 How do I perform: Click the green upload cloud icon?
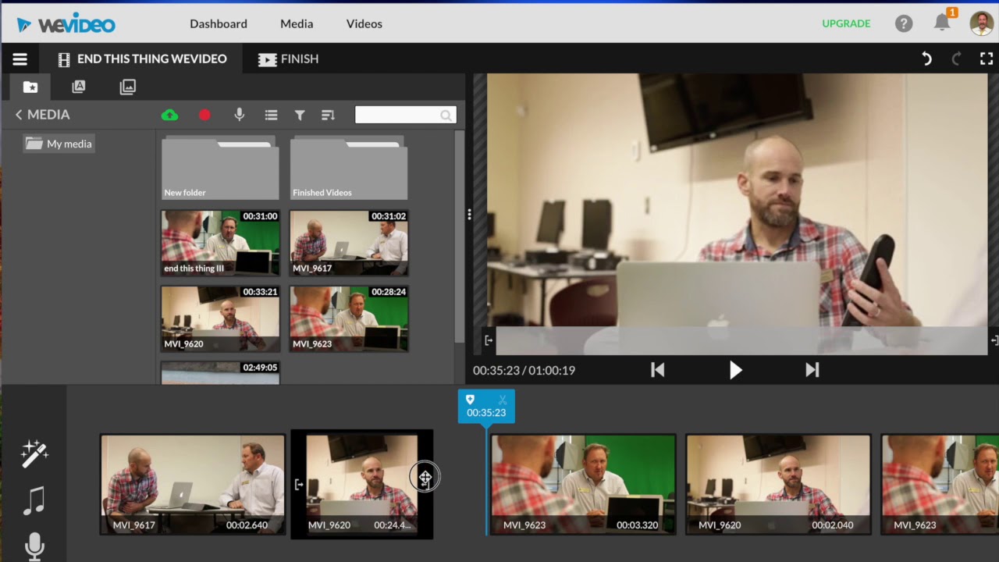click(169, 115)
